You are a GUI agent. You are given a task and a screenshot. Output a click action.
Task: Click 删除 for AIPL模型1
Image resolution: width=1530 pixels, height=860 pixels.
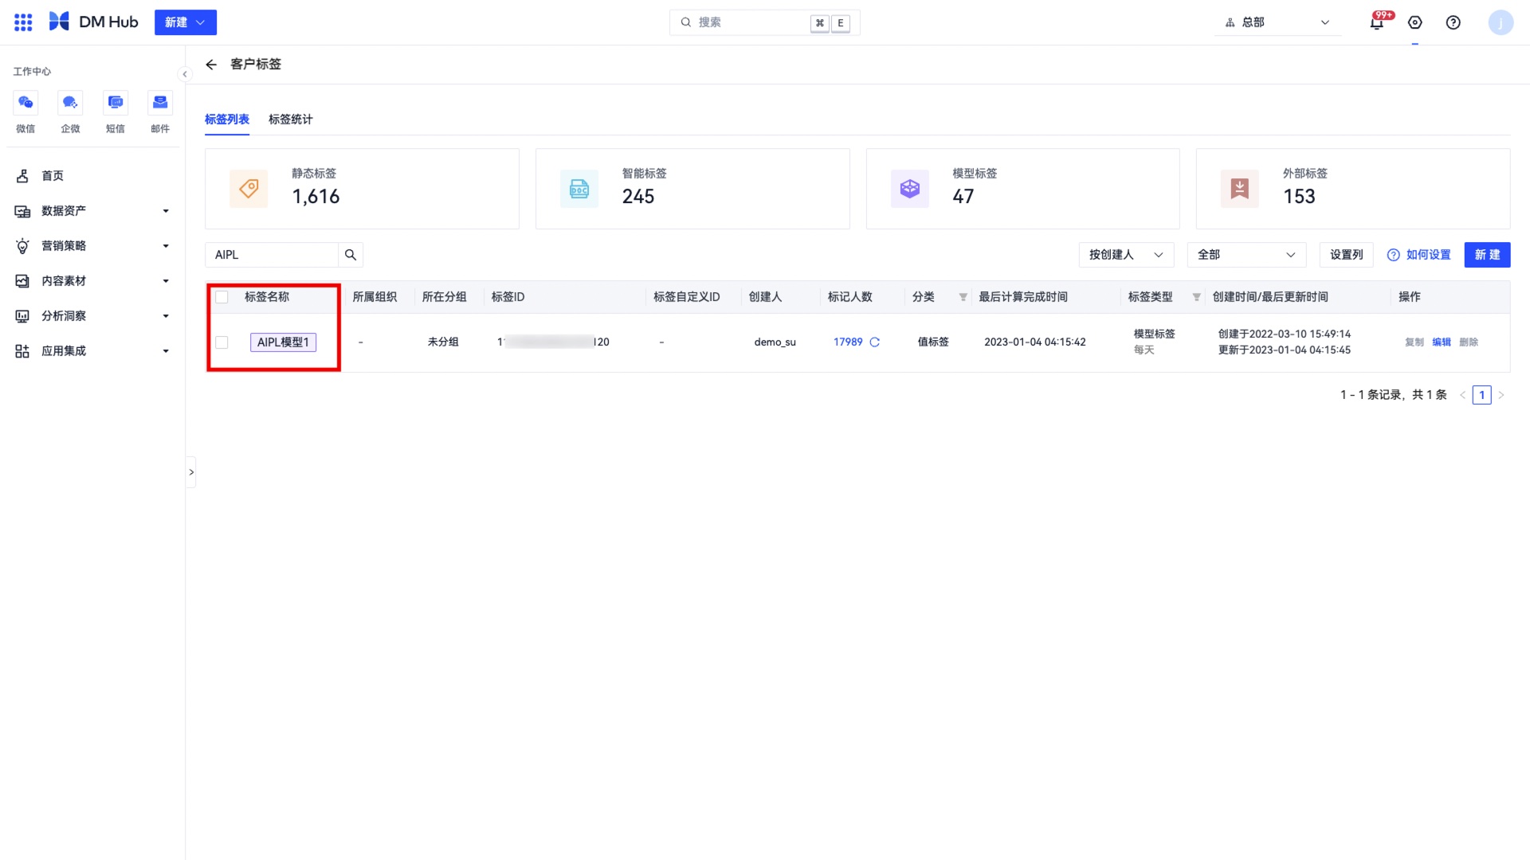[x=1468, y=342]
